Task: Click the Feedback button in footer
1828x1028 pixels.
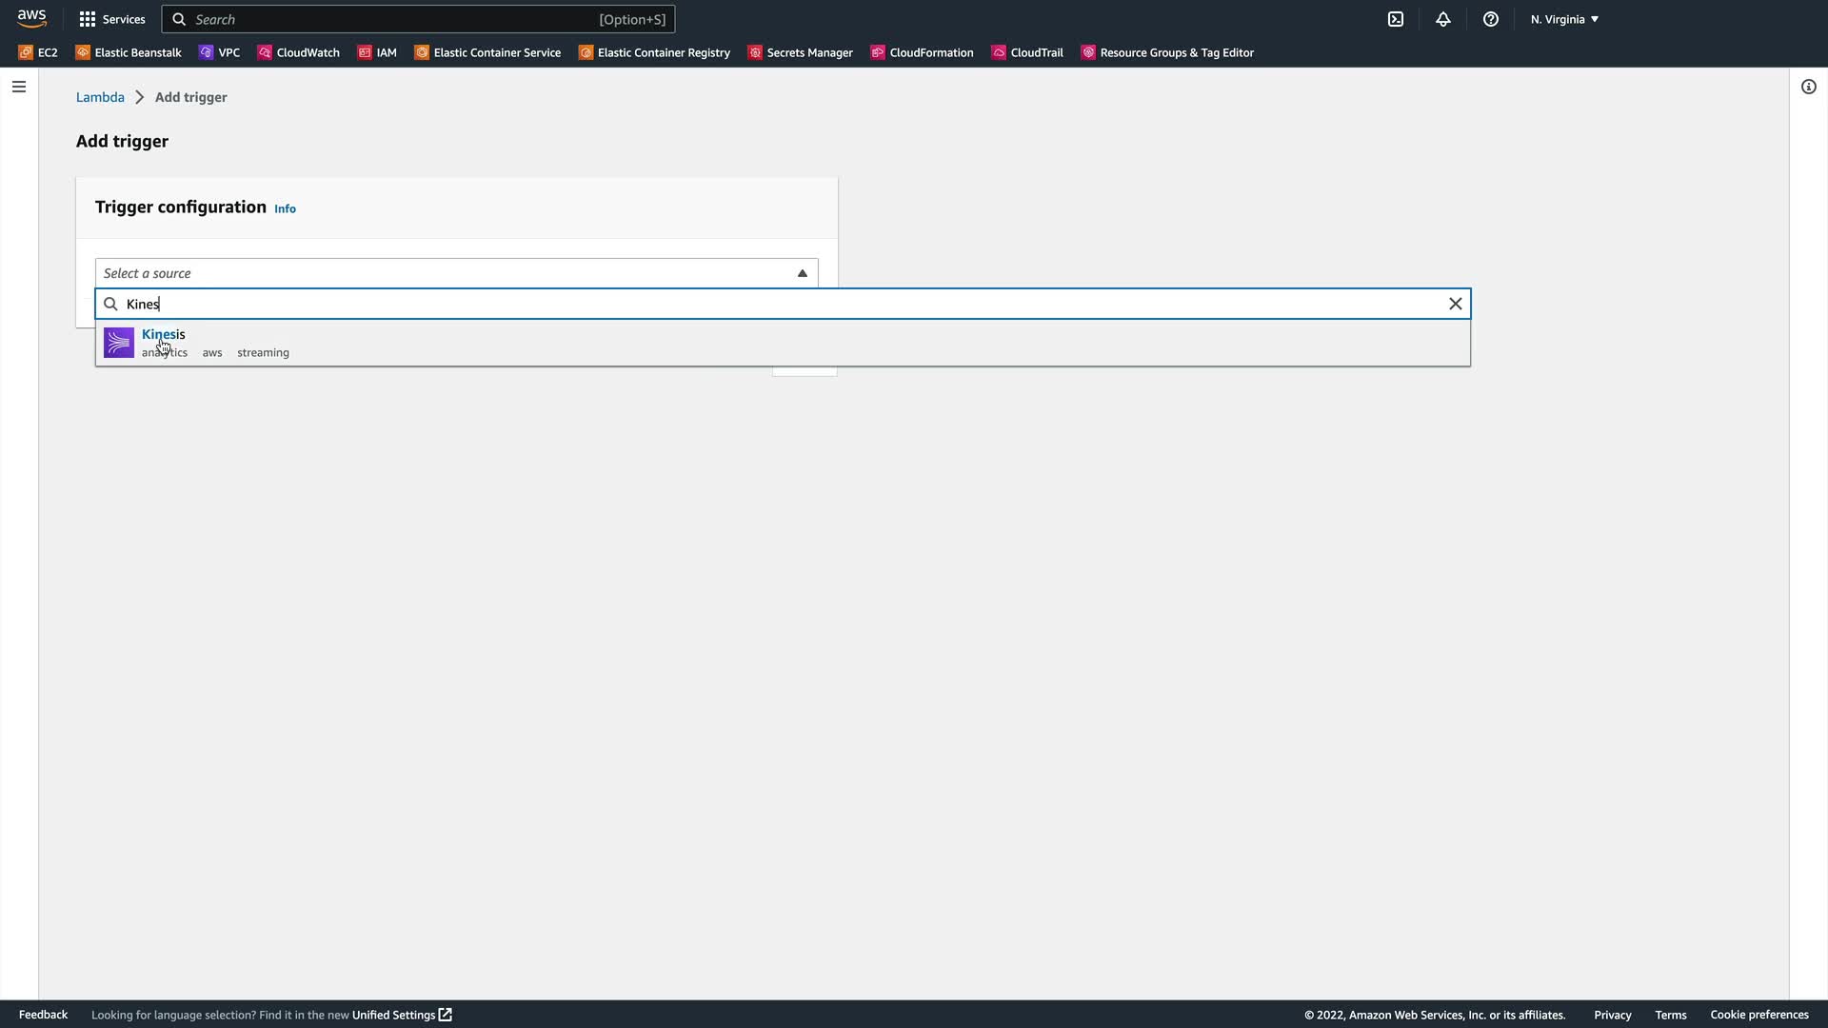Action: pos(43,1015)
